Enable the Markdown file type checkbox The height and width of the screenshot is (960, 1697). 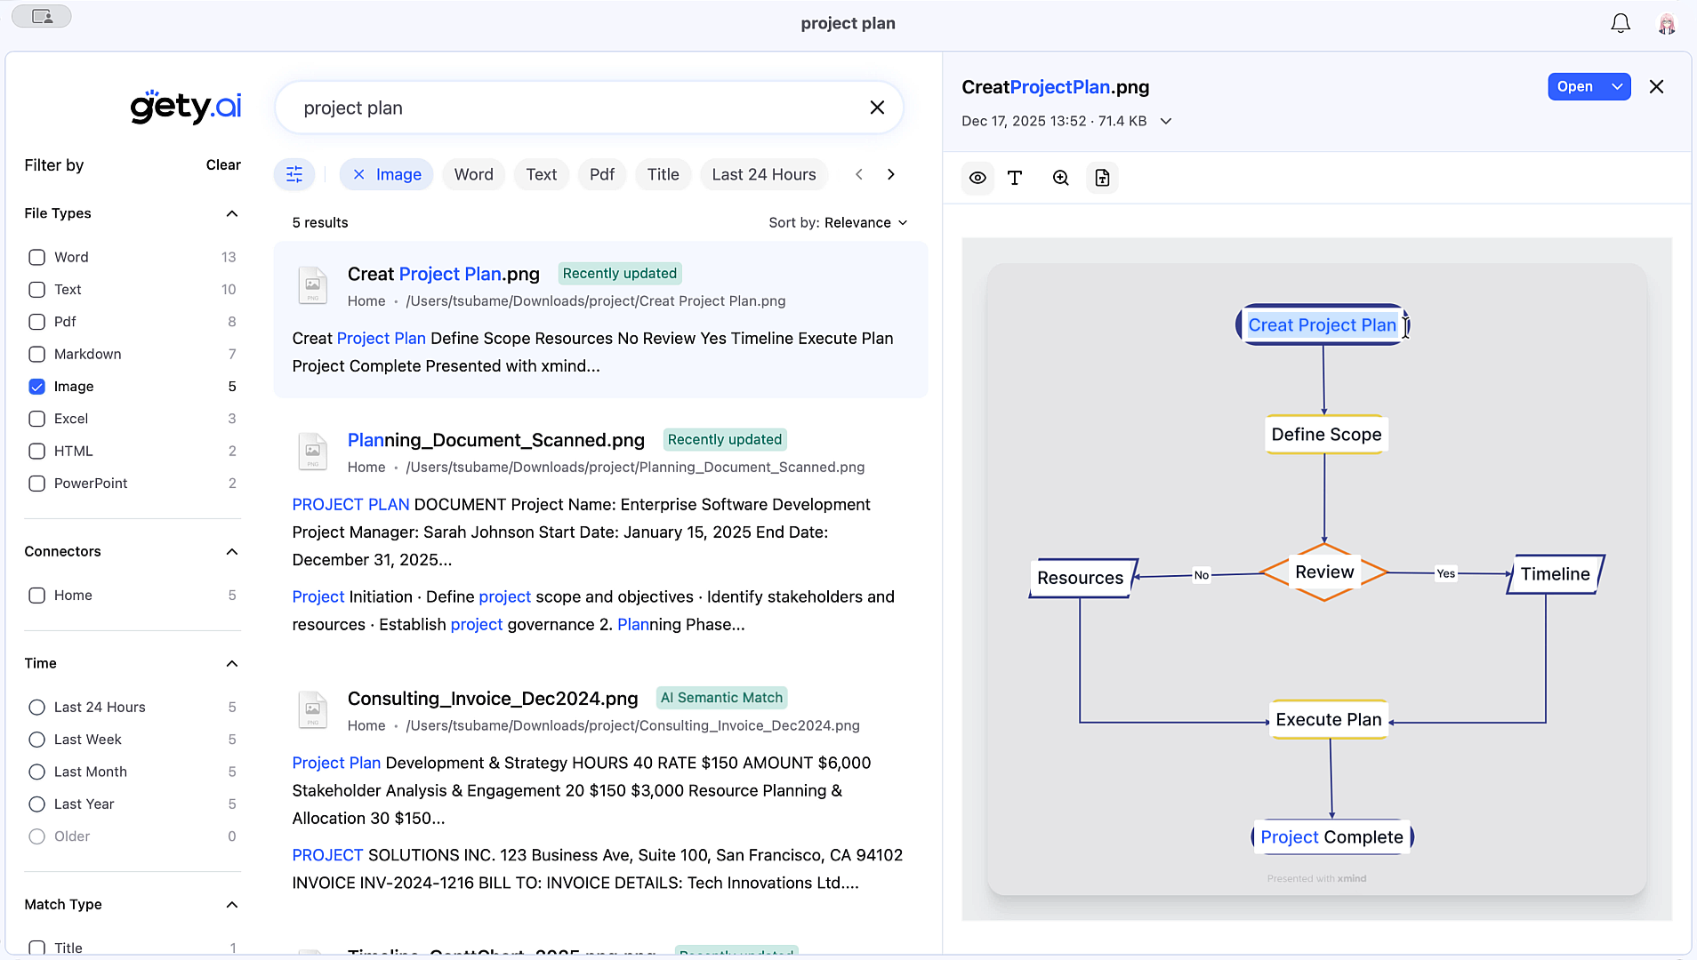36,354
